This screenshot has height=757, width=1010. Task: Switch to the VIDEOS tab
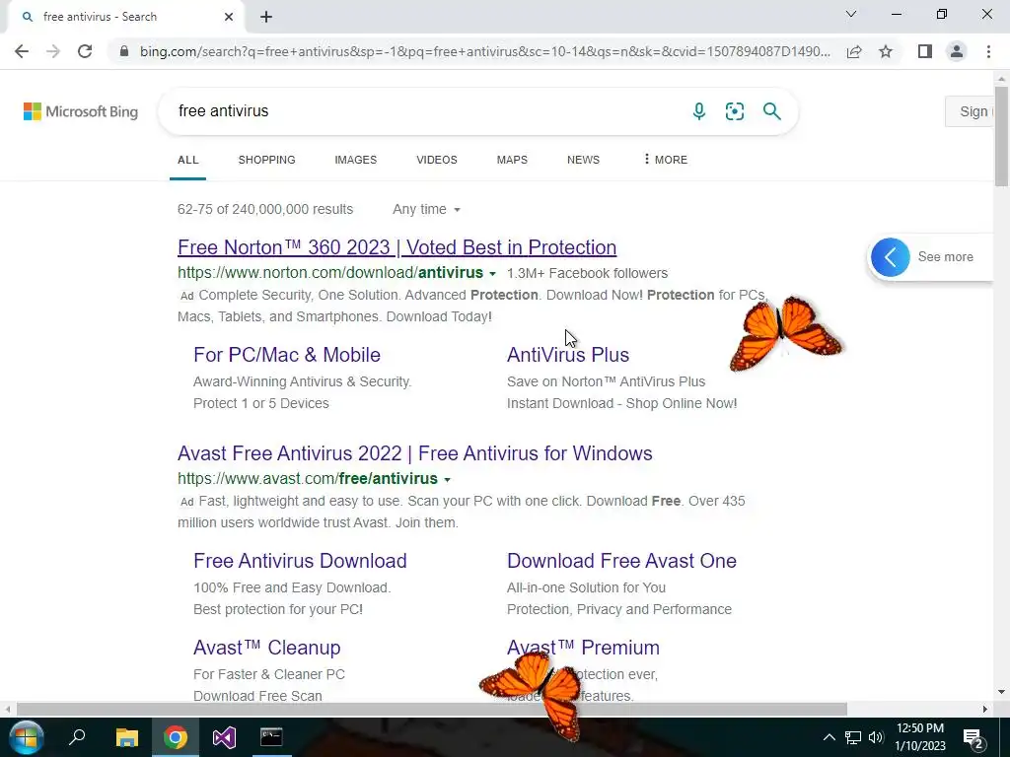tap(437, 160)
